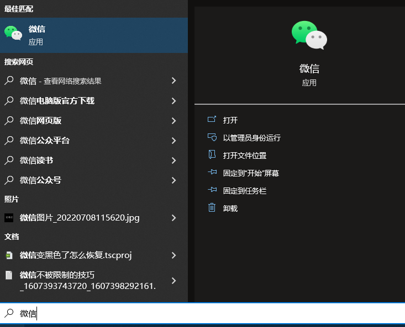This screenshot has height=327, width=405.
Task: Click the uninstall trash can icon
Action: (212, 208)
